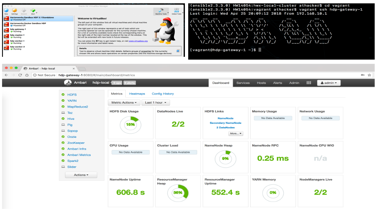Click the key icon in the address bar
This screenshot has height=215, width=378.
click(362, 75)
